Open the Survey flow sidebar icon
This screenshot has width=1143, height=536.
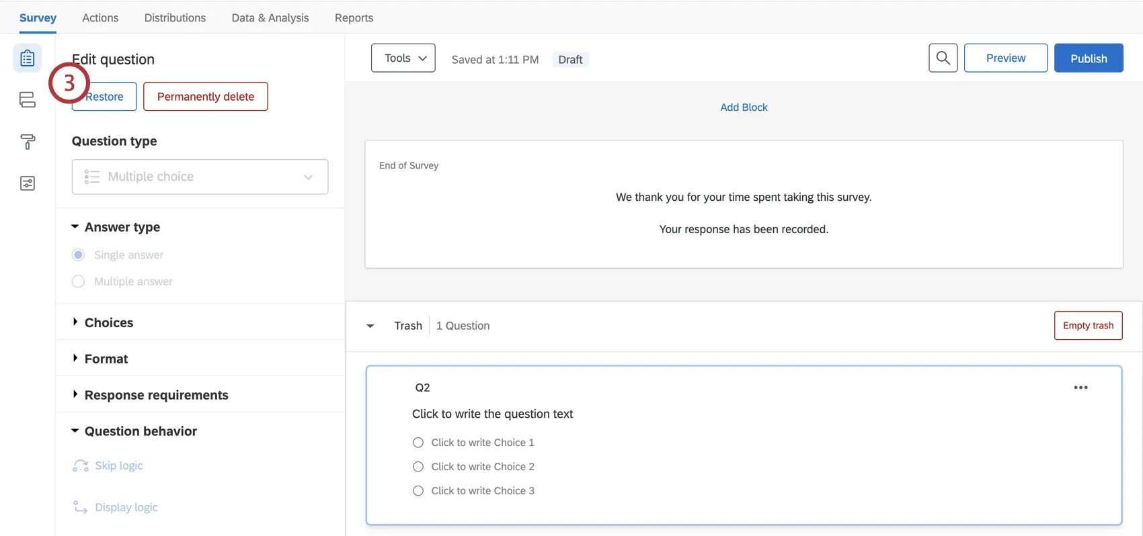tap(28, 100)
